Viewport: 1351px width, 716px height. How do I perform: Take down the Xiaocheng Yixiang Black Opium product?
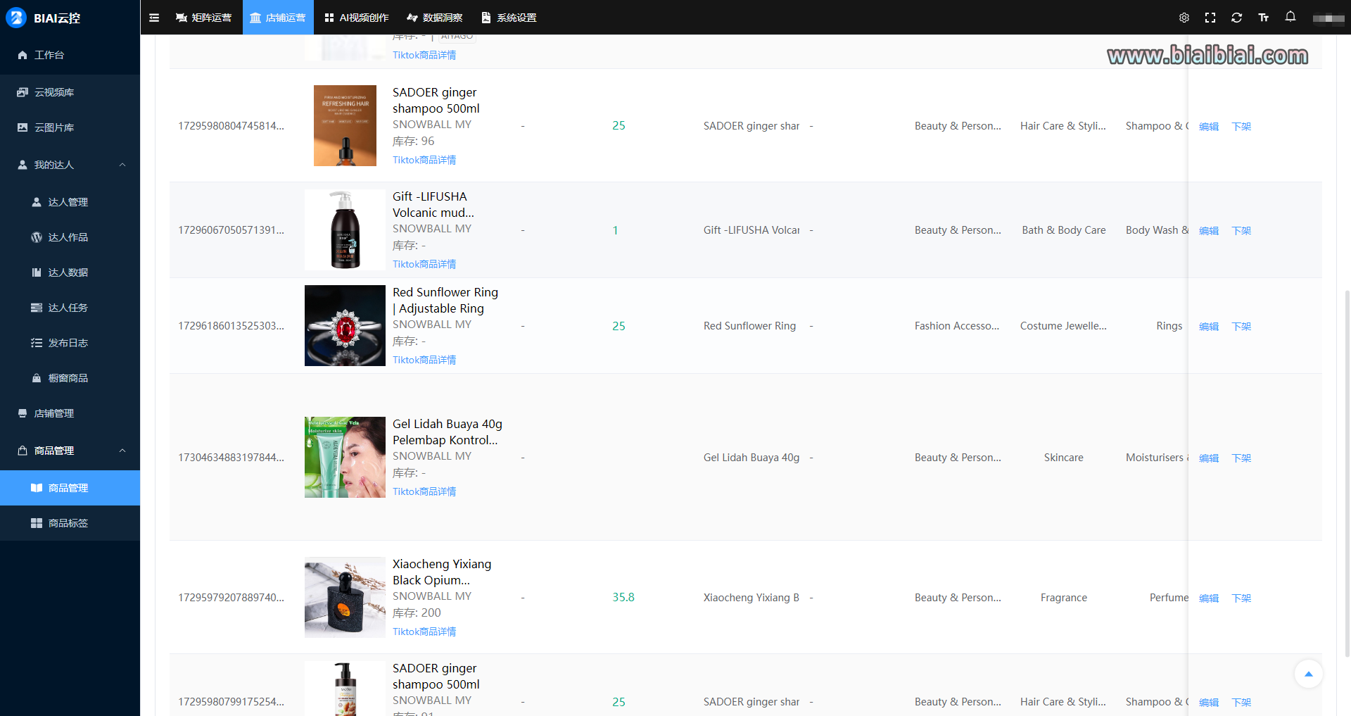click(x=1241, y=598)
